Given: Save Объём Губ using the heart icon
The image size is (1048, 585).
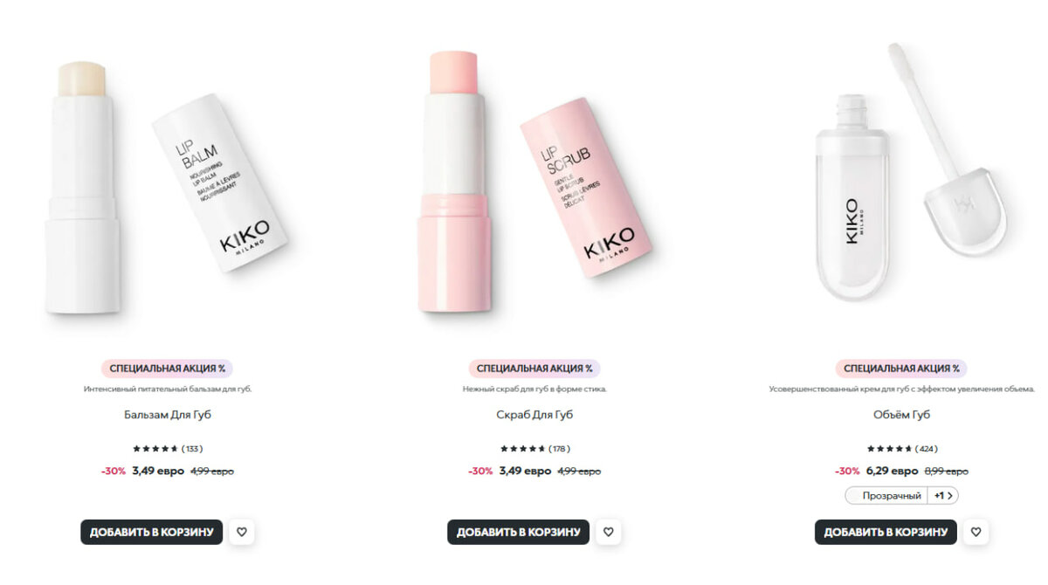Looking at the screenshot, I should pyautogui.click(x=976, y=532).
